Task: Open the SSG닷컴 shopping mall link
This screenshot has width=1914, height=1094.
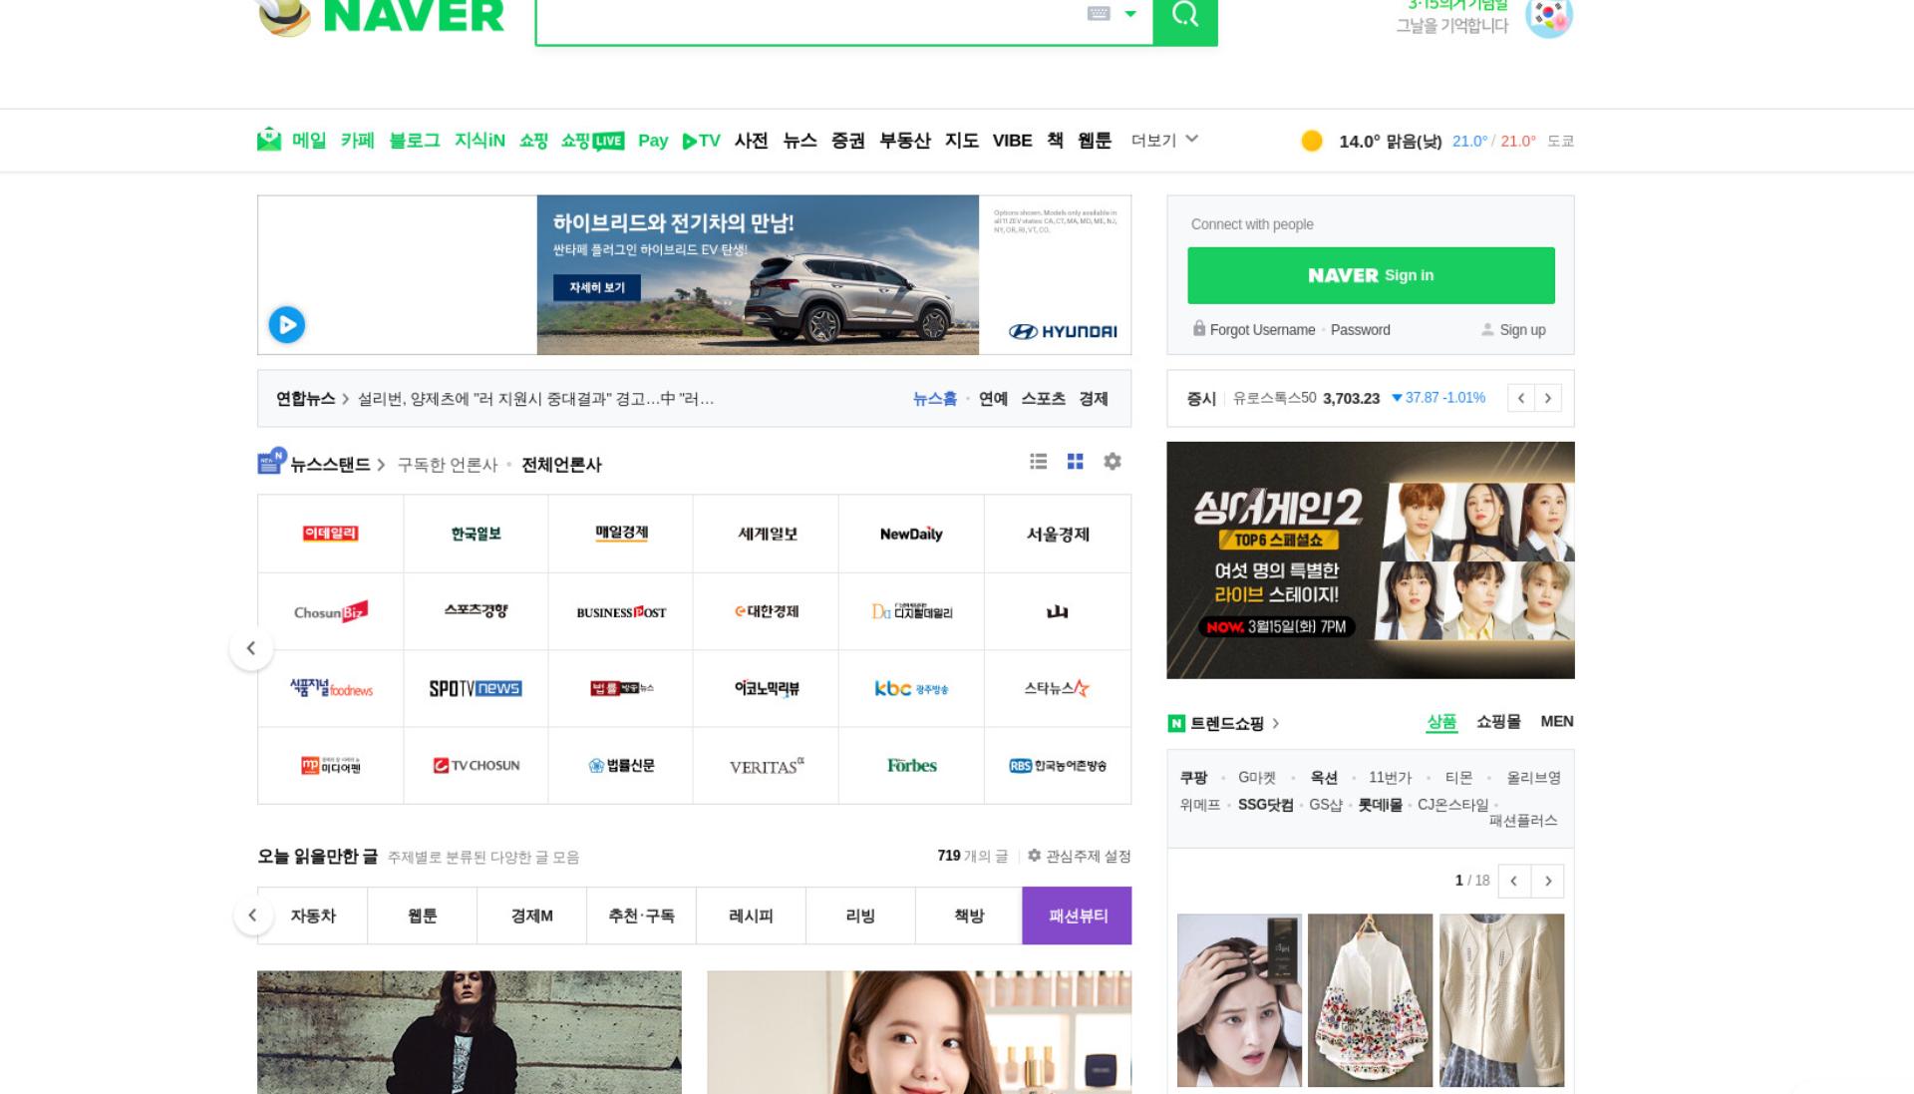Action: (x=1265, y=805)
